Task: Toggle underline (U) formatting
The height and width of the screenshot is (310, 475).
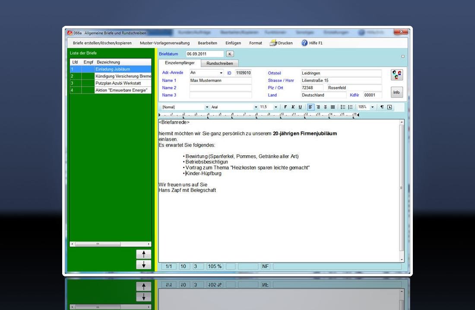Action: pos(300,107)
